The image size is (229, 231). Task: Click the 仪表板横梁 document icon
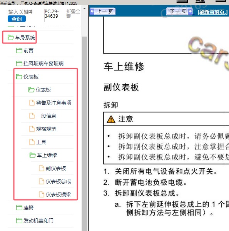tap(42, 194)
